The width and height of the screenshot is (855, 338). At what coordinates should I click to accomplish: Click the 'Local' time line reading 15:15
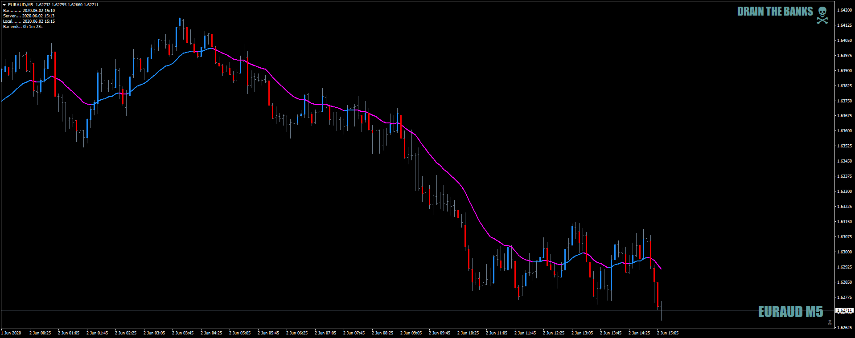[x=29, y=21]
